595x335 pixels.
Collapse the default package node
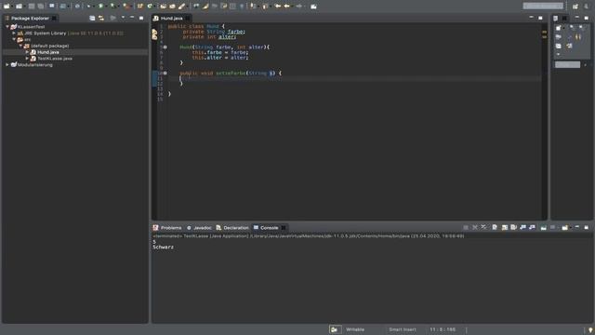click(20, 46)
